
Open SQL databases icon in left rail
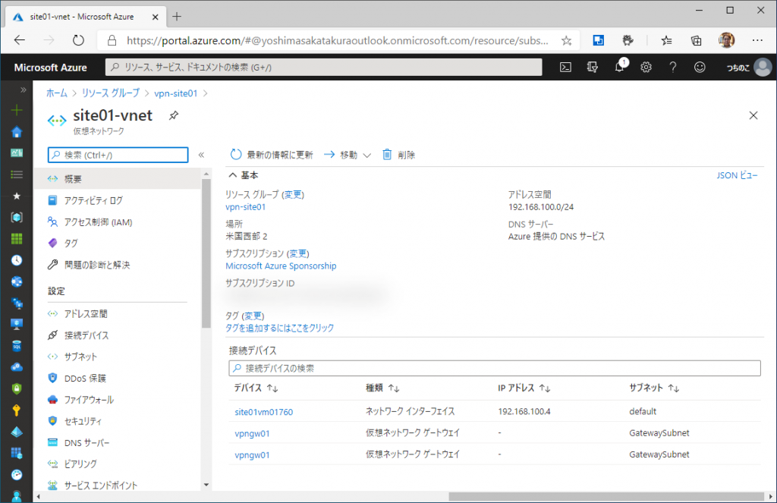pyautogui.click(x=17, y=346)
